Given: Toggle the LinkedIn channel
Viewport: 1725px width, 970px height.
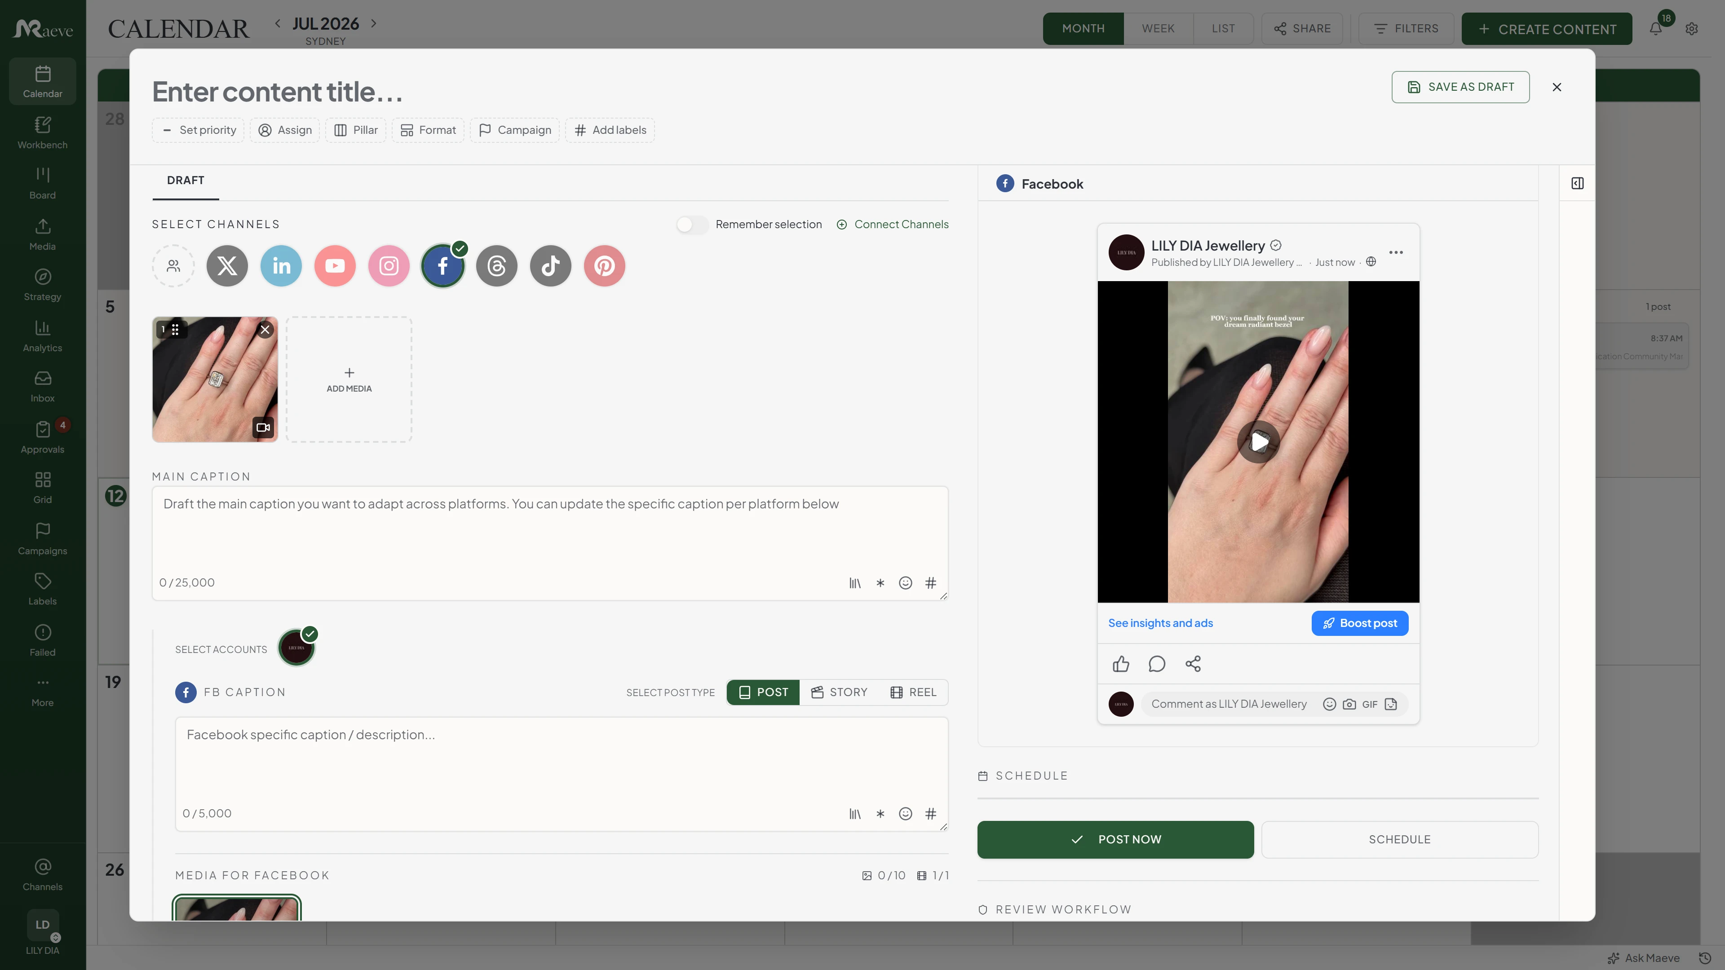Looking at the screenshot, I should click(x=281, y=266).
